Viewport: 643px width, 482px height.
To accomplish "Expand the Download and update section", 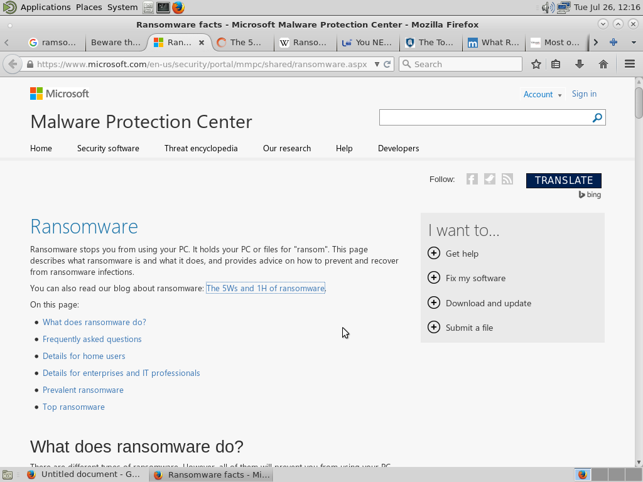I will pos(433,303).
